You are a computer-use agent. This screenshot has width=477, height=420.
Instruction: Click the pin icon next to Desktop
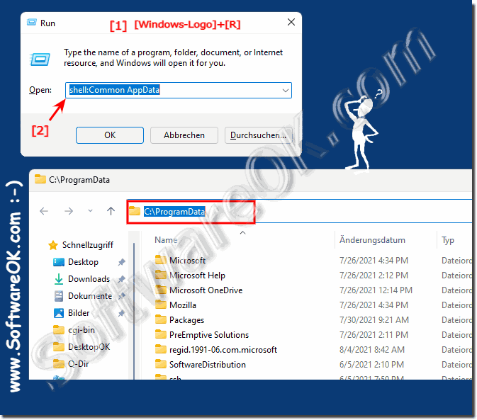pyautogui.click(x=122, y=262)
